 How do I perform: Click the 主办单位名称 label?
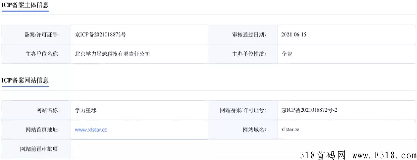pyautogui.click(x=42, y=54)
